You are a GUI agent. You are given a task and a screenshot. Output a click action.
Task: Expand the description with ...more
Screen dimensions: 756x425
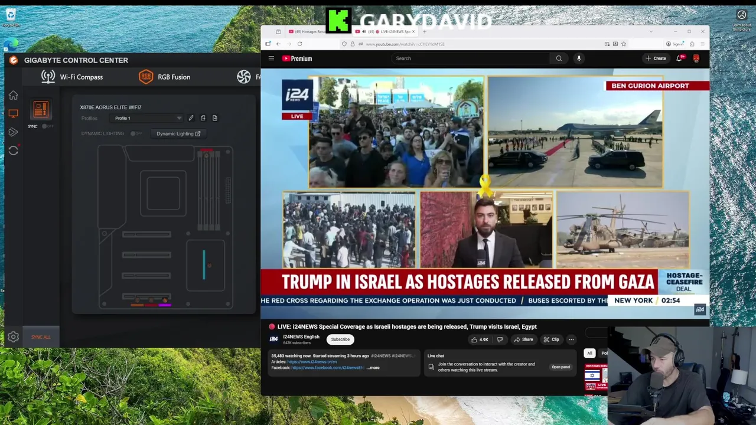coord(373,368)
